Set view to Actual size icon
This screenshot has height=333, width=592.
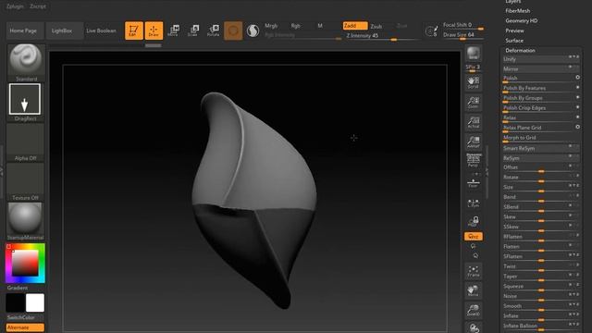(473, 123)
